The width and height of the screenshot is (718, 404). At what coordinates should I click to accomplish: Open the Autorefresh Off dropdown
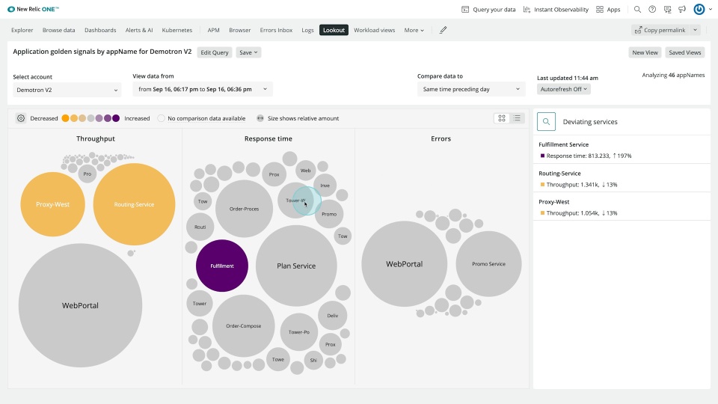[x=564, y=89]
